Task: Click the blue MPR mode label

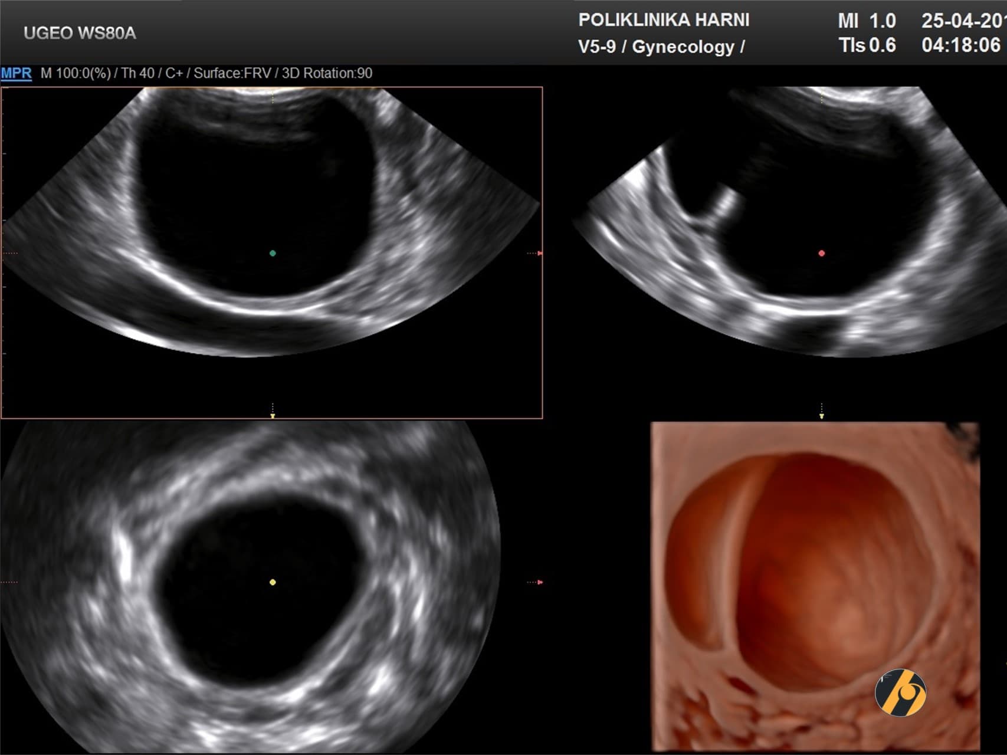Action: [16, 73]
